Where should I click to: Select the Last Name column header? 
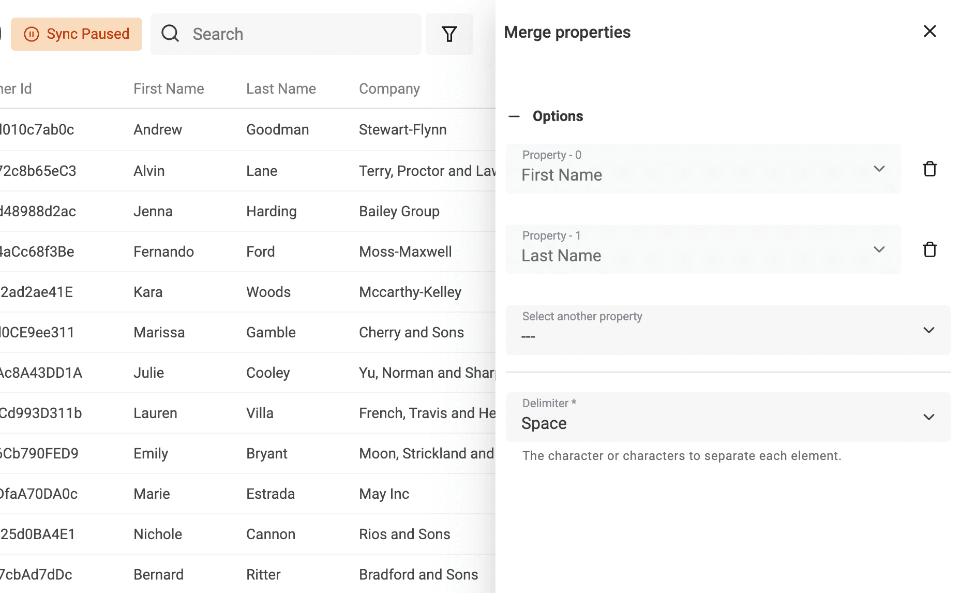[x=281, y=88]
